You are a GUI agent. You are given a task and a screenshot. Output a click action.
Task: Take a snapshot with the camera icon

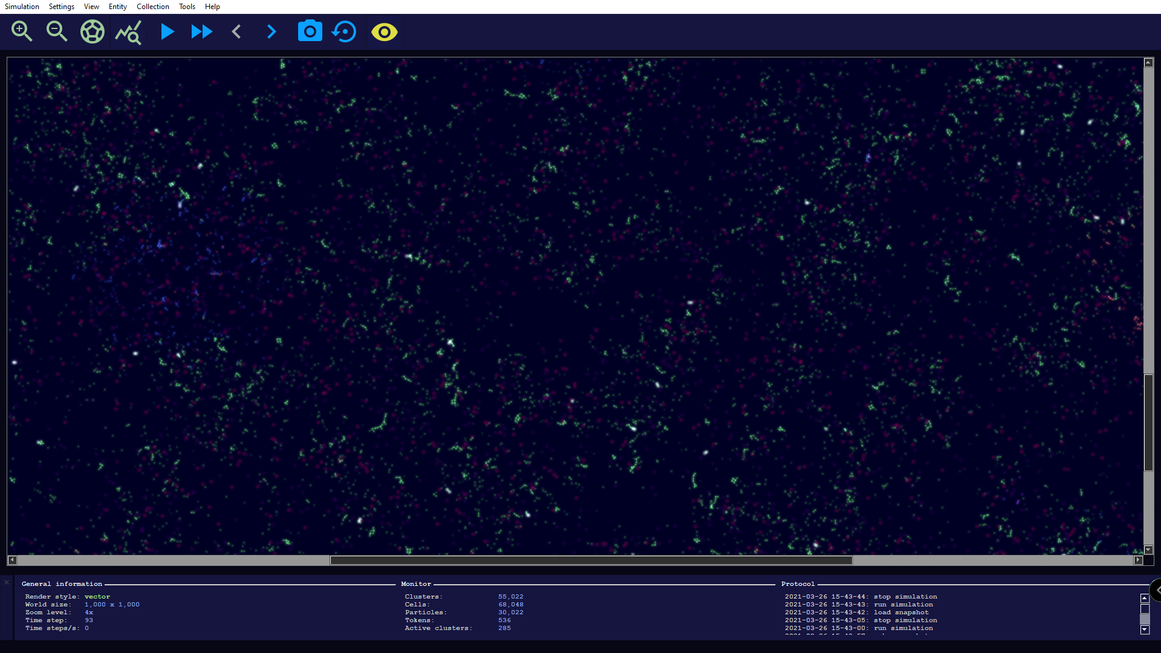coord(310,31)
